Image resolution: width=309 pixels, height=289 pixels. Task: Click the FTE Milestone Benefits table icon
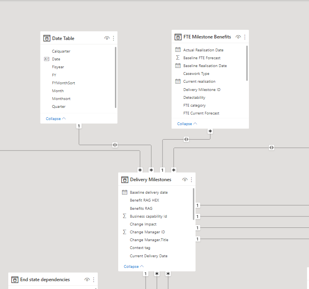coord(178,37)
